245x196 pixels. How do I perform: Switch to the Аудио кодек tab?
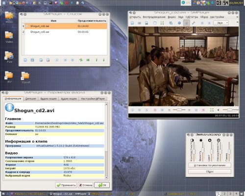[69, 98]
